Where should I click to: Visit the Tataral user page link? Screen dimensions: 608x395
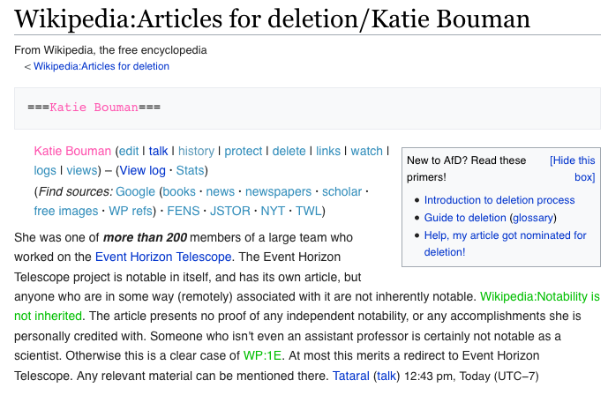click(351, 376)
